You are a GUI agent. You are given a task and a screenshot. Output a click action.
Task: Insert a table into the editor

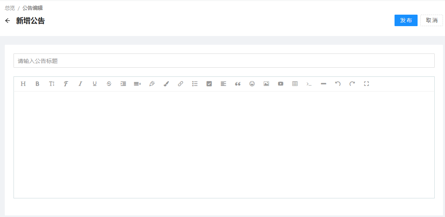[295, 84]
